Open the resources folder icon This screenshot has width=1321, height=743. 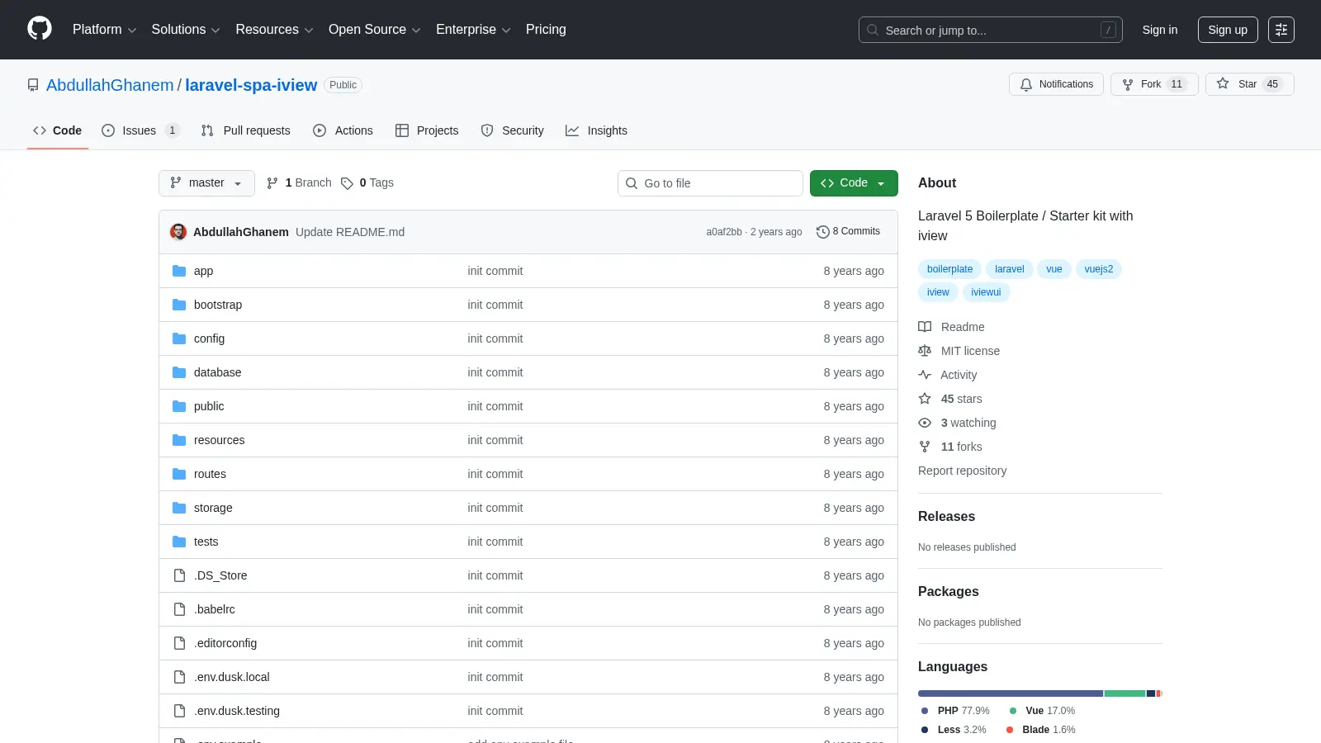pos(179,440)
